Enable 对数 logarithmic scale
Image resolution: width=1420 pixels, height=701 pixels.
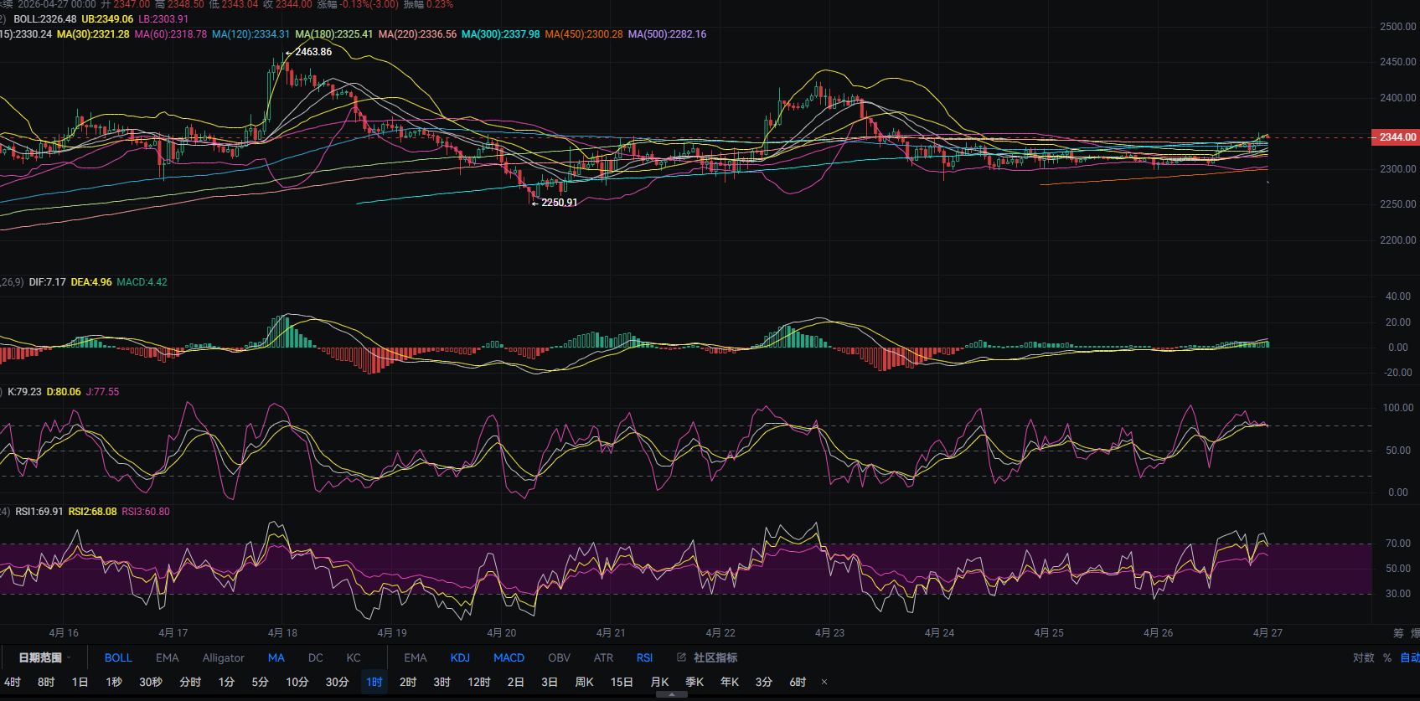click(x=1364, y=657)
